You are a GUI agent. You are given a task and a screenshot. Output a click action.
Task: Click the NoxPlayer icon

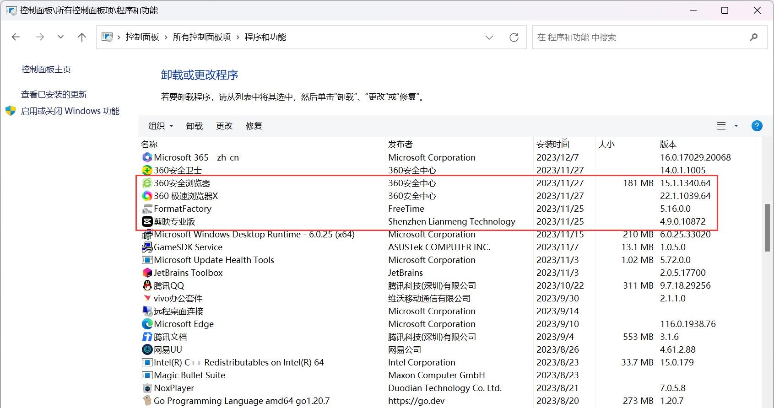(x=147, y=388)
